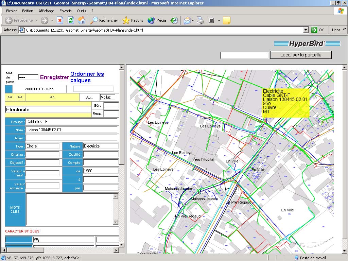The image size is (348, 261).
Task: Print the page with printer icon
Action: click(201, 20)
